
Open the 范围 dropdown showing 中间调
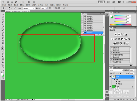(x=29, y=8)
